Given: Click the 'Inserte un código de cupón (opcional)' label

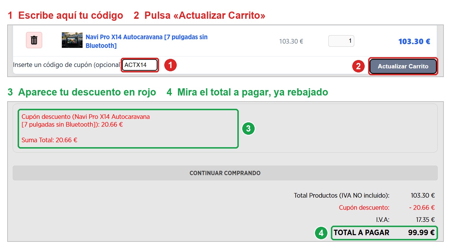Looking at the screenshot, I should pos(67,65).
